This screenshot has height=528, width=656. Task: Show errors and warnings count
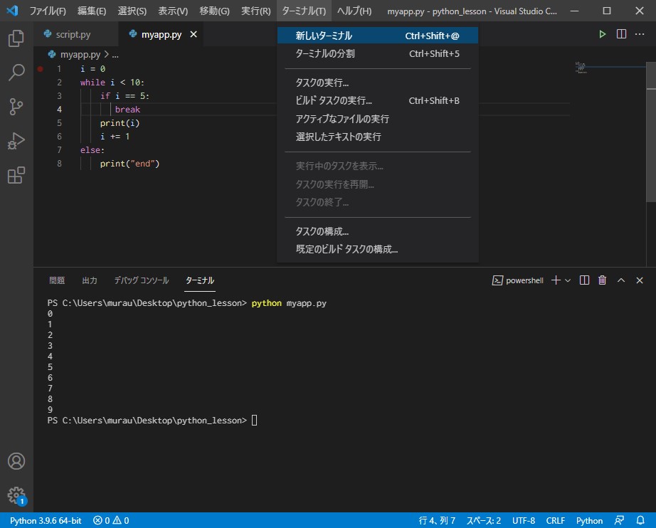[111, 520]
